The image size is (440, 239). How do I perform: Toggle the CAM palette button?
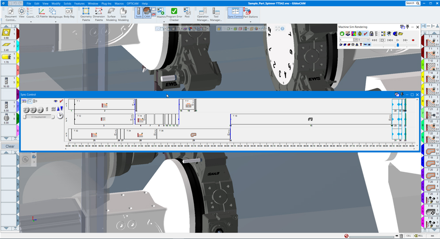pyautogui.click(x=147, y=12)
